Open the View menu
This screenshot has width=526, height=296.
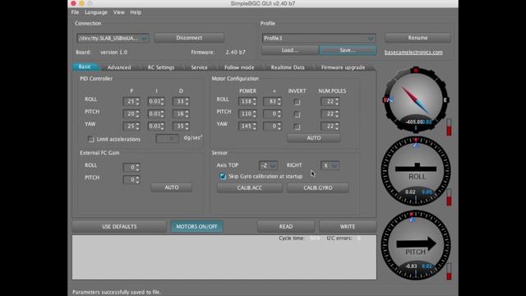[118, 12]
